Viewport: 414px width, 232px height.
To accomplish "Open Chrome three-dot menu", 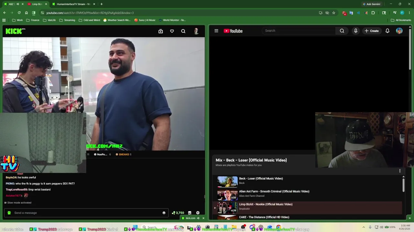I will pyautogui.click(x=409, y=13).
